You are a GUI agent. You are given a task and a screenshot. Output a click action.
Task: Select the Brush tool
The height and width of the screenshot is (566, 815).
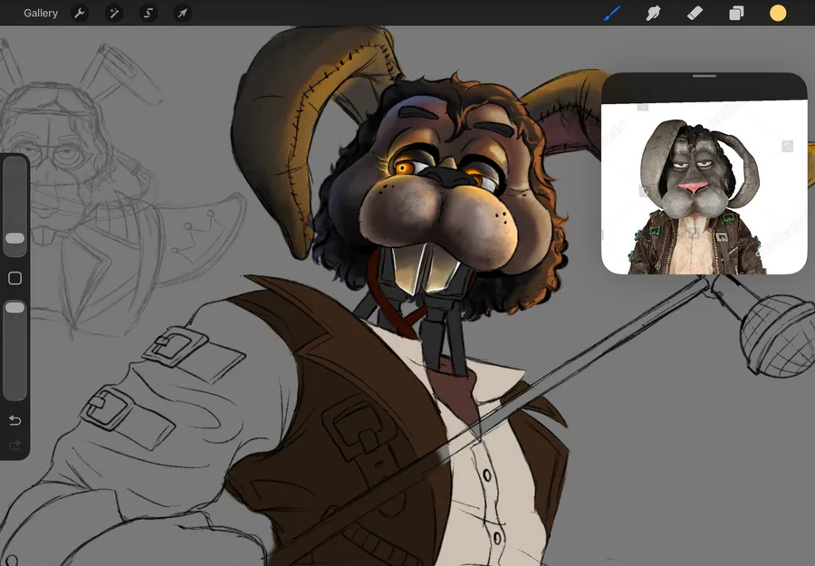point(612,13)
